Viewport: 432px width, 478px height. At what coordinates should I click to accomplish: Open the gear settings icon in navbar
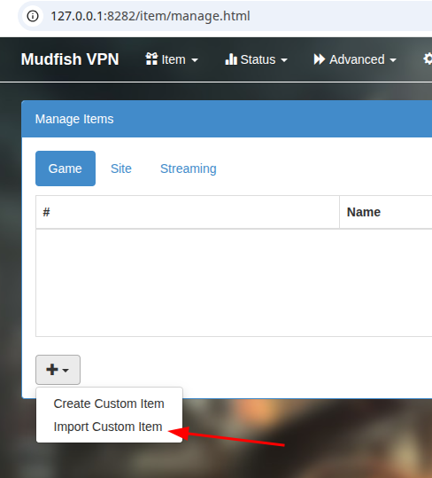click(428, 59)
